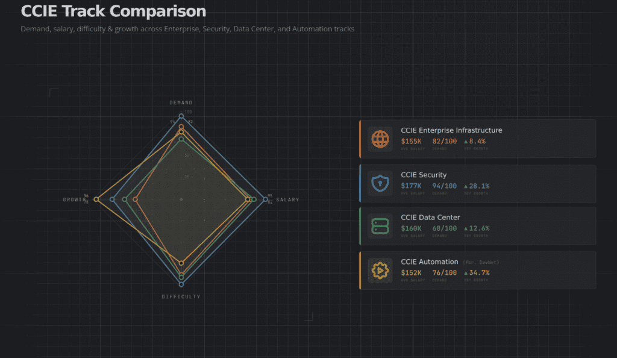
Task: Click the "(fmr. DevNet)" note beside CCIE Automation
Action: point(481,262)
